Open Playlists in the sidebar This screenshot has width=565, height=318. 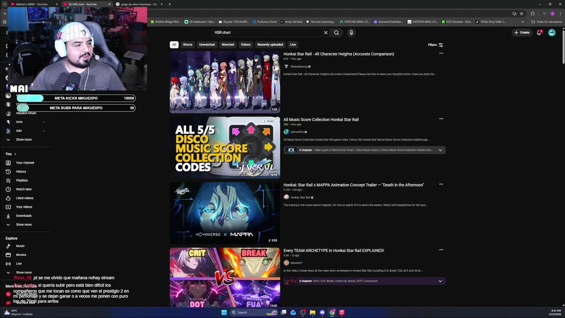tap(22, 180)
